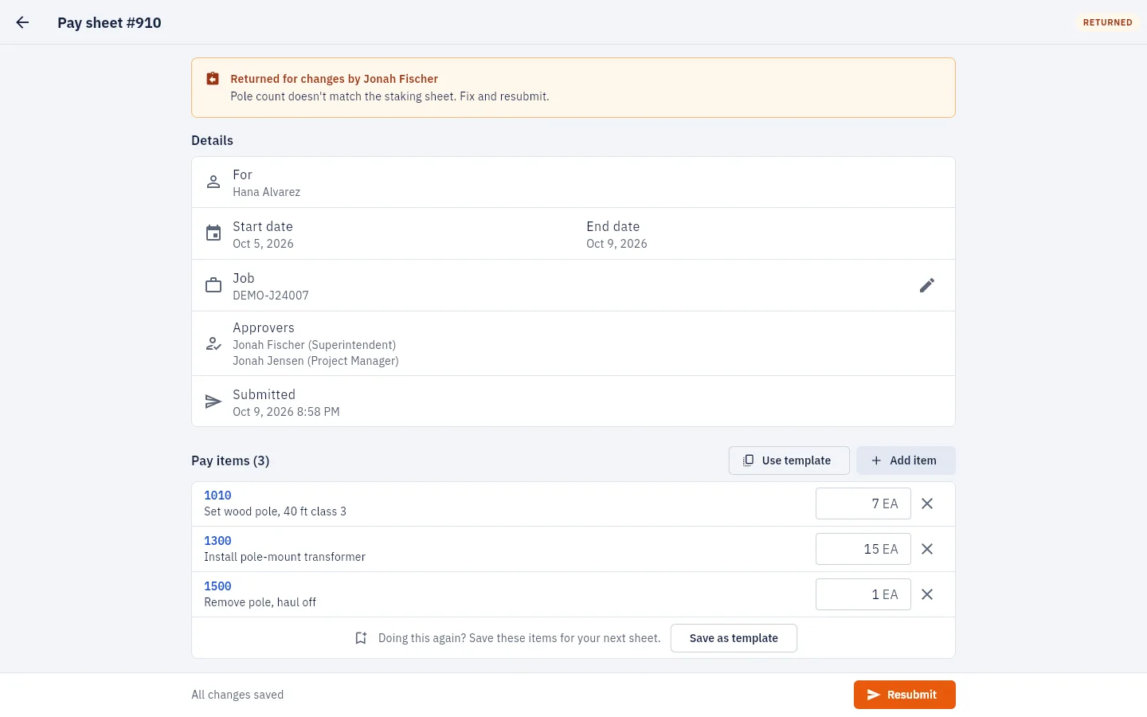Click job number 'DEMO-J24007'
This screenshot has width=1147, height=717.
click(271, 296)
